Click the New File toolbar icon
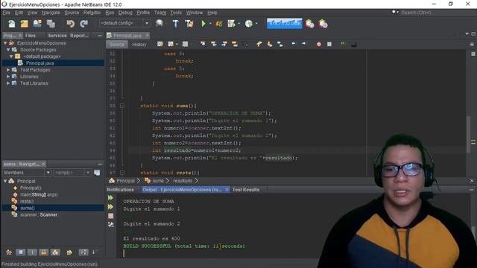The width and height of the screenshot is (477, 268). (12, 24)
